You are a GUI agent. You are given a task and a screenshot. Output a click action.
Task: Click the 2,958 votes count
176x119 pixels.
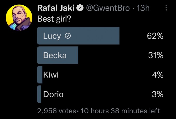[56, 111]
